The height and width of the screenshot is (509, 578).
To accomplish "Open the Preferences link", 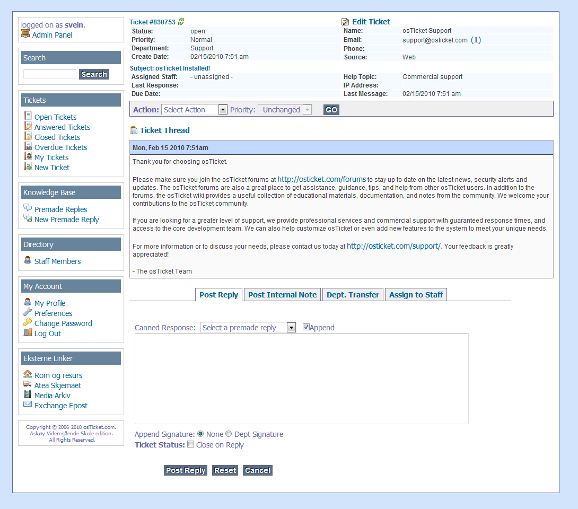I will tap(54, 313).
